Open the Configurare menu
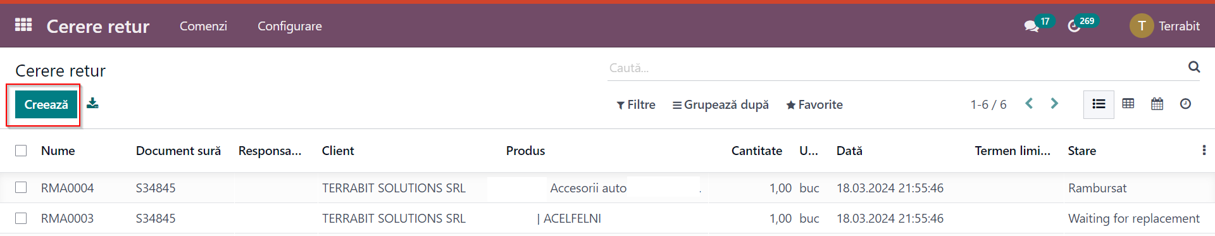The height and width of the screenshot is (236, 1215). (290, 26)
